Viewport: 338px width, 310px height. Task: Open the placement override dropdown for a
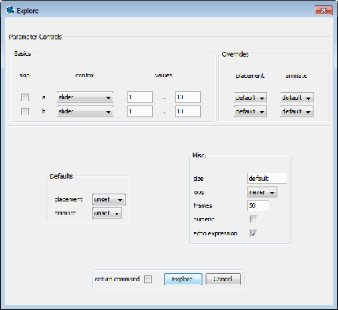(251, 98)
